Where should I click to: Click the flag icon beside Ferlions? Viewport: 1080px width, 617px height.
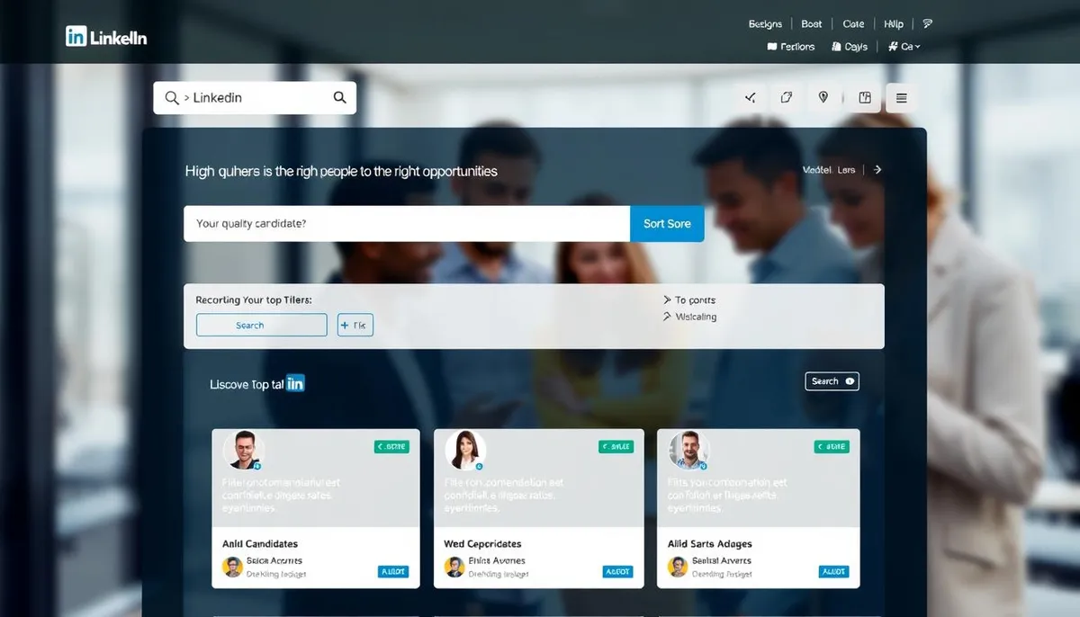772,46
